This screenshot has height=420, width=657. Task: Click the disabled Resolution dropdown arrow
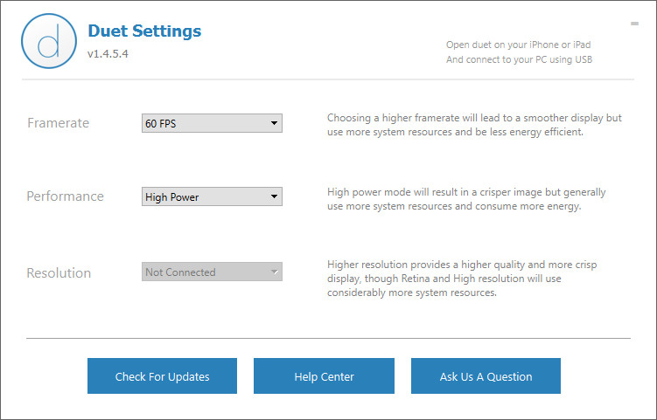274,272
